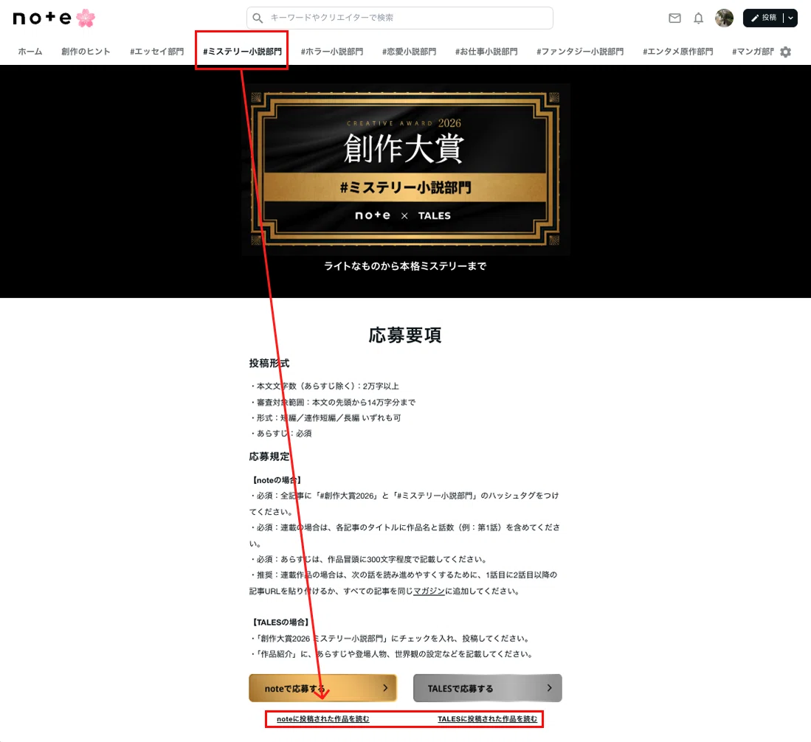Open the #ホラー小説部門 tab
811x742 pixels.
(332, 52)
